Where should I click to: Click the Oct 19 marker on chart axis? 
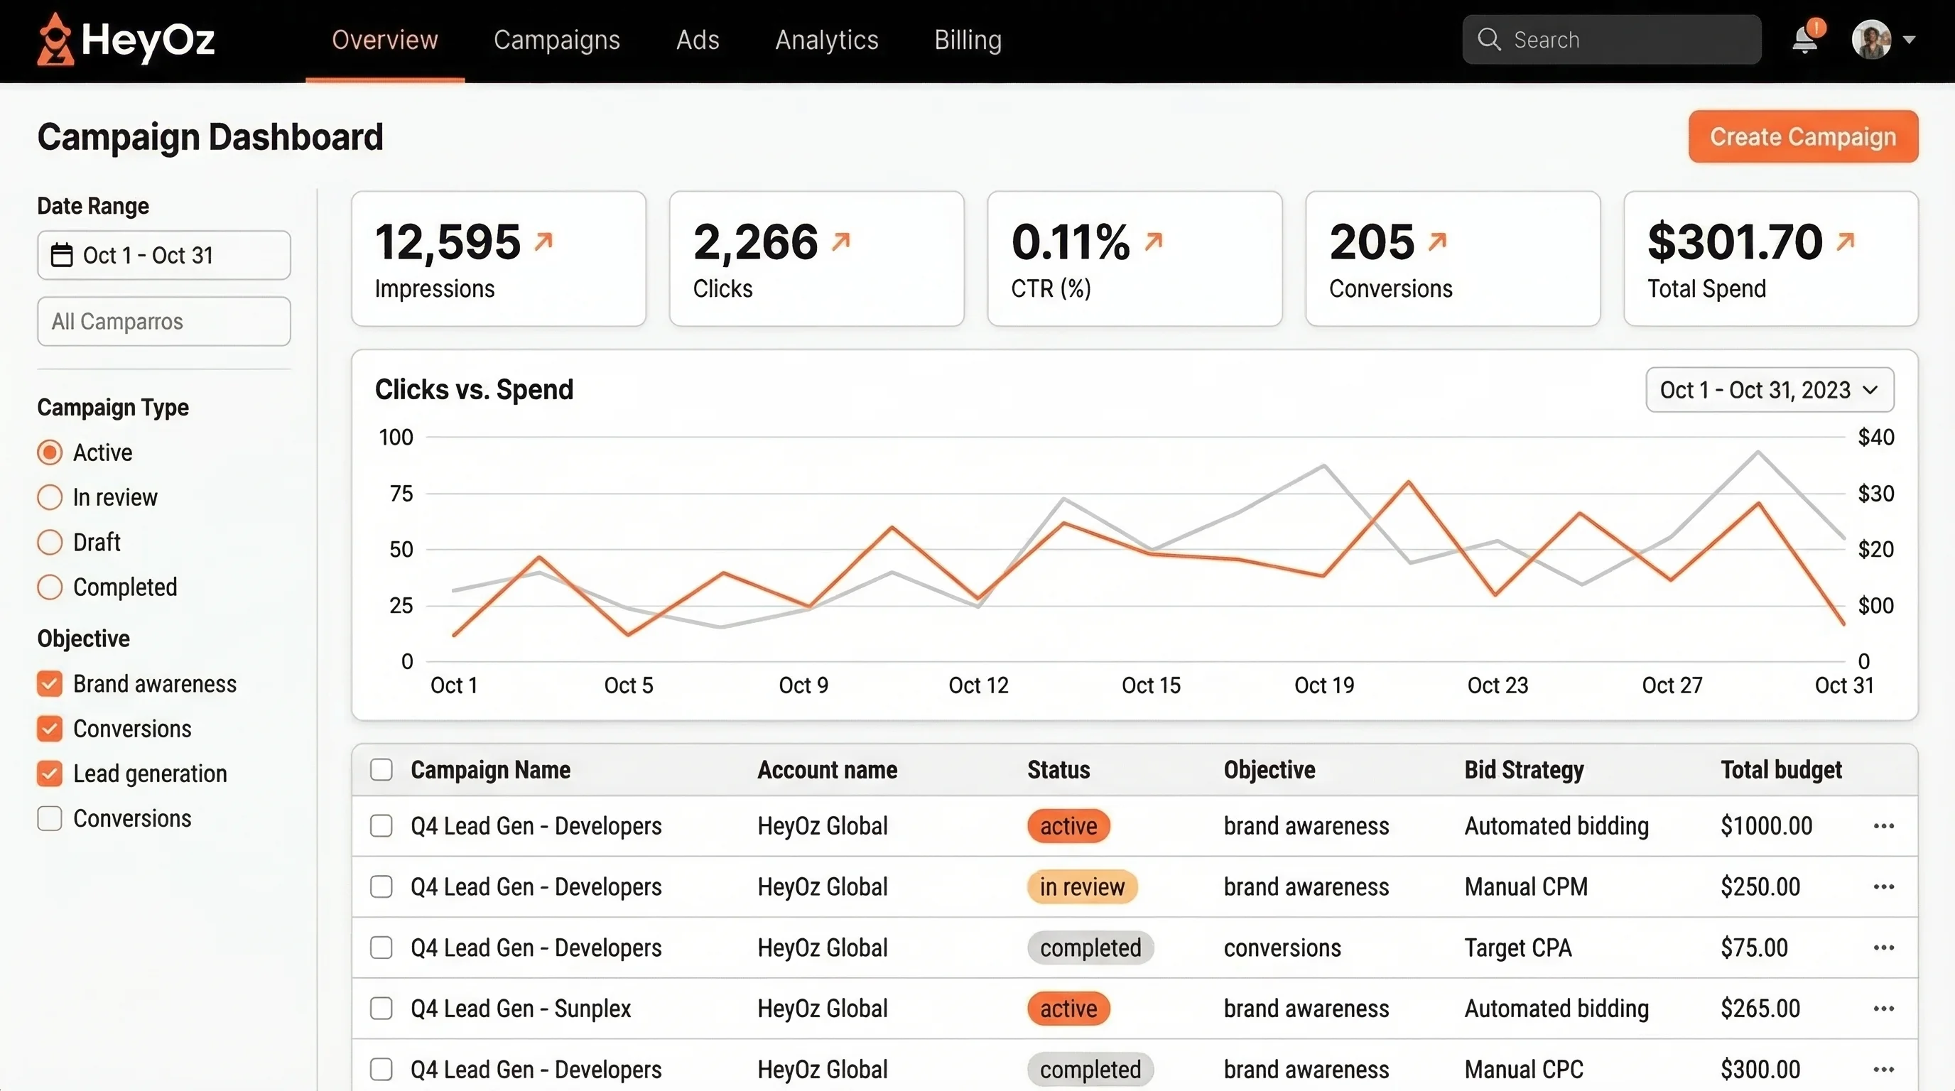[1323, 685]
